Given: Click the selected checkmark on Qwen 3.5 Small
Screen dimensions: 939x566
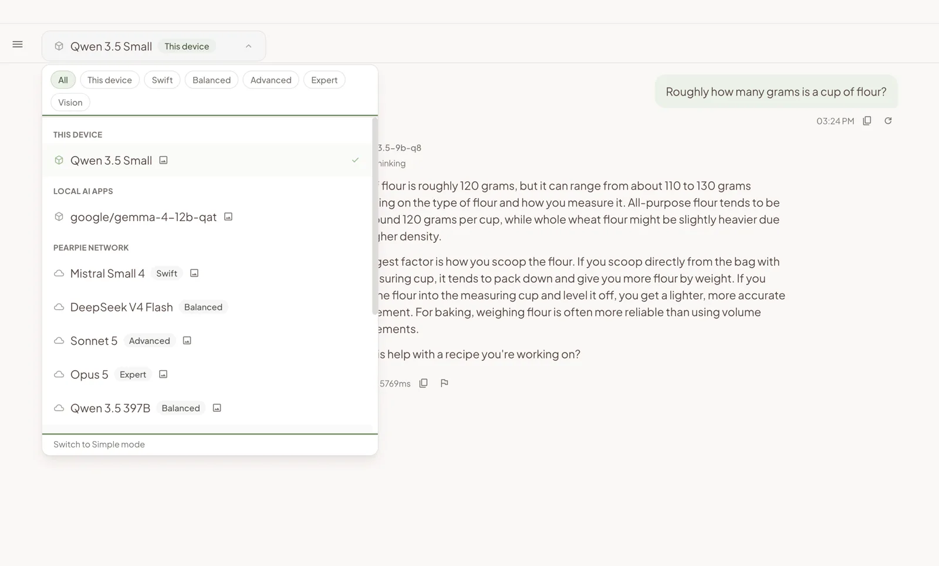Looking at the screenshot, I should click(x=355, y=160).
